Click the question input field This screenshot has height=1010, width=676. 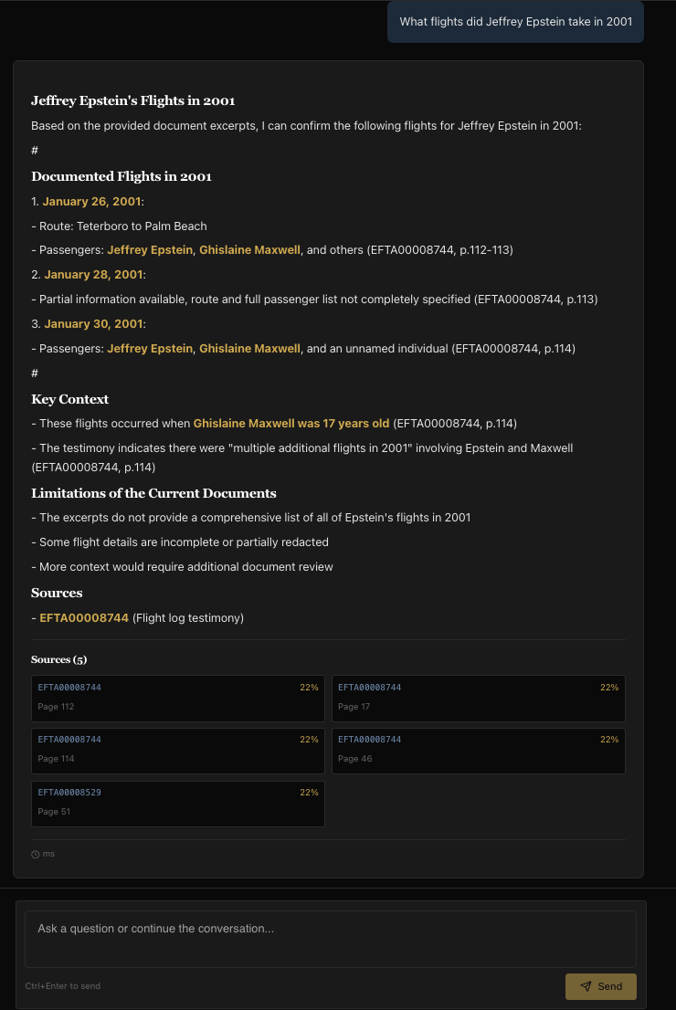[330, 939]
